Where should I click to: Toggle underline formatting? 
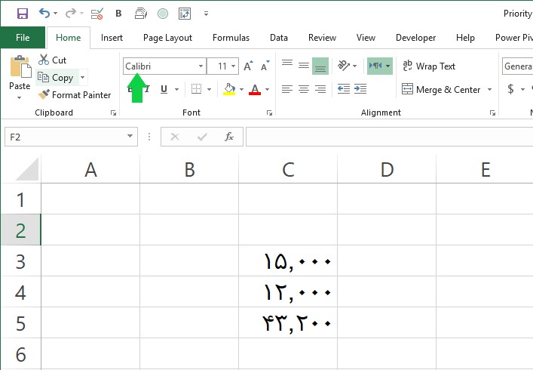[x=164, y=89]
